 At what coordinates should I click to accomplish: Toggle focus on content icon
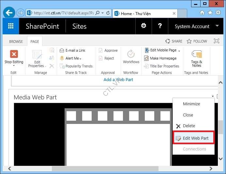pyautogui.click(x=216, y=41)
